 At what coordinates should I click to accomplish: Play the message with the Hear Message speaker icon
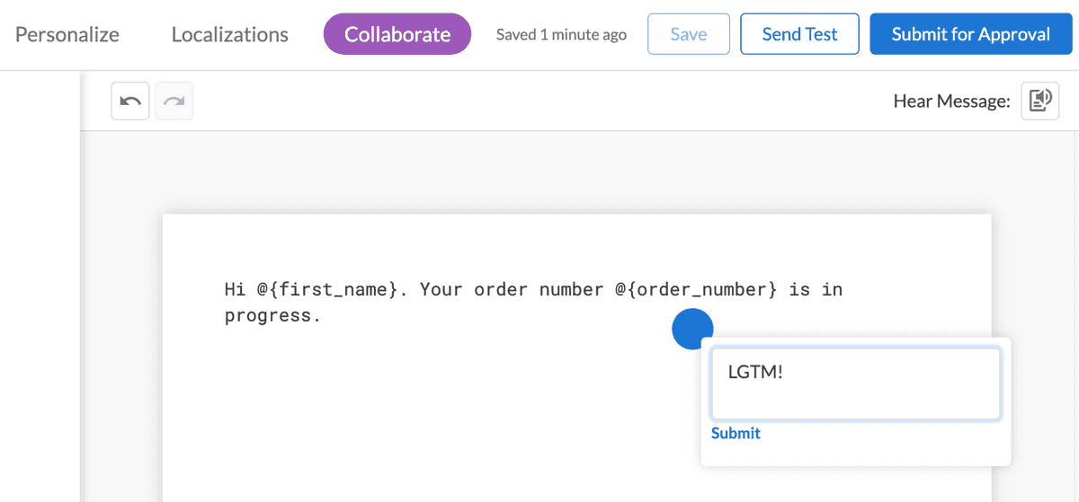tap(1040, 101)
